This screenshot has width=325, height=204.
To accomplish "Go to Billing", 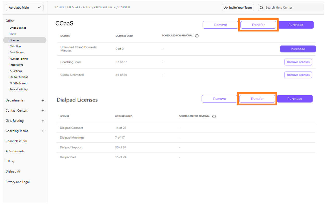I will coord(10,161).
